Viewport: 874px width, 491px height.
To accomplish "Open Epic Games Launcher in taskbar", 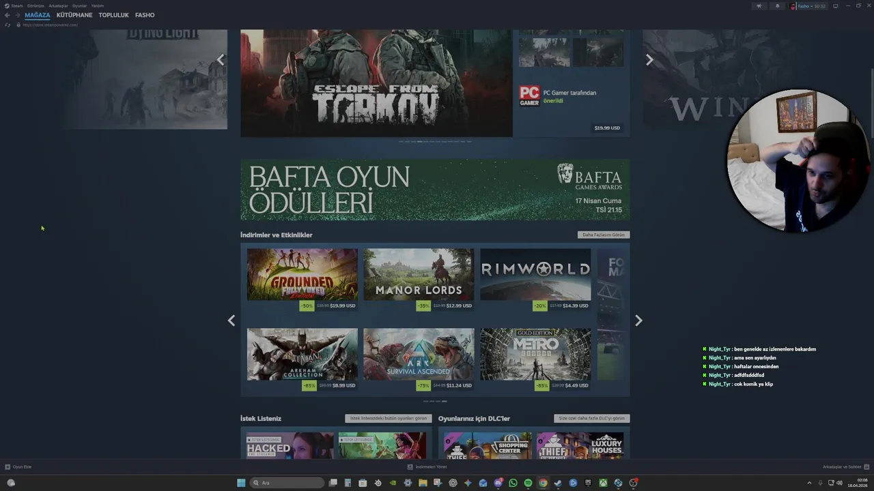I will 588,483.
